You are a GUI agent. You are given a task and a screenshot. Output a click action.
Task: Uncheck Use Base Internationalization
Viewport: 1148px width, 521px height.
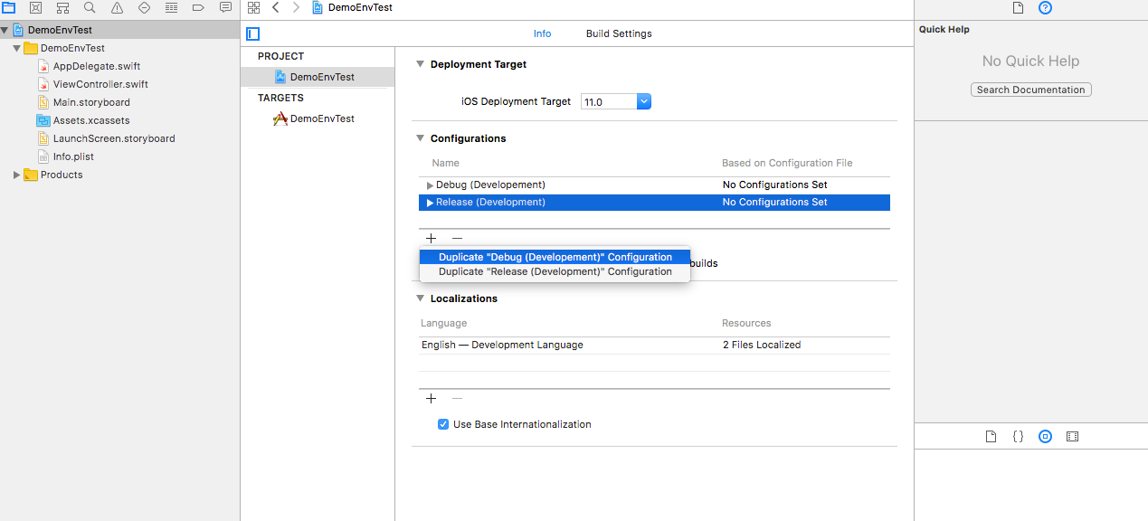443,424
